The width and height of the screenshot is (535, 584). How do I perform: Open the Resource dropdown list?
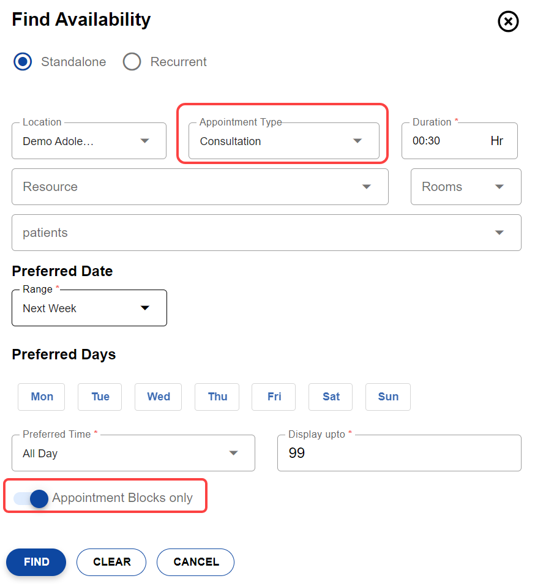tap(200, 187)
